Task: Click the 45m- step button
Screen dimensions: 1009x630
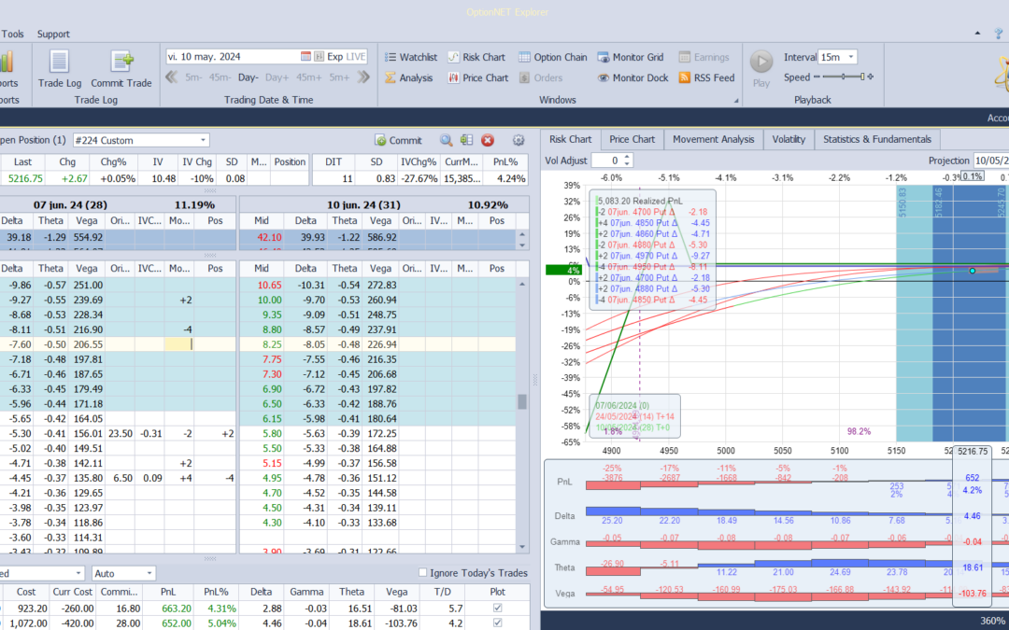Action: click(220, 77)
